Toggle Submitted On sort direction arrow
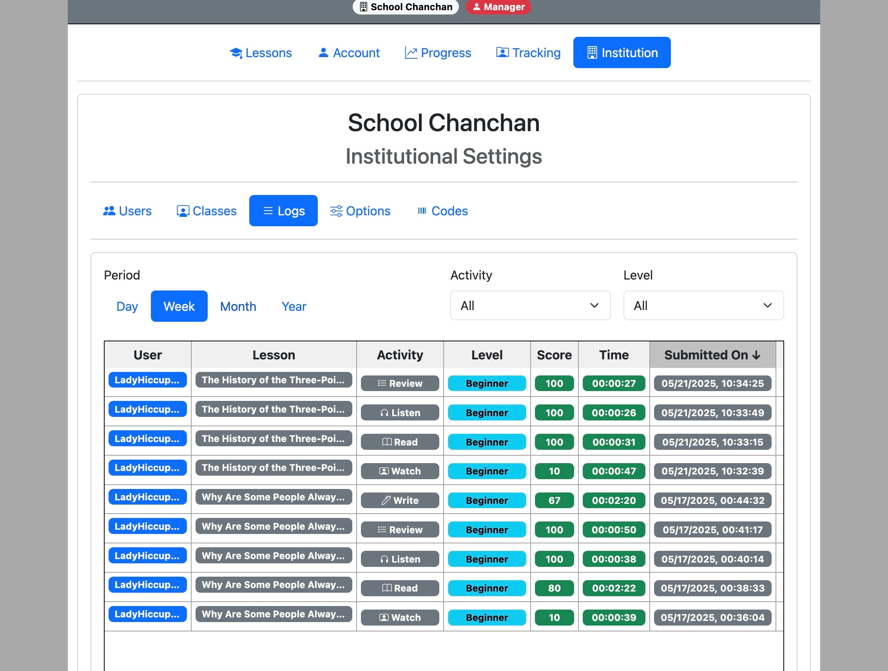 click(x=756, y=355)
